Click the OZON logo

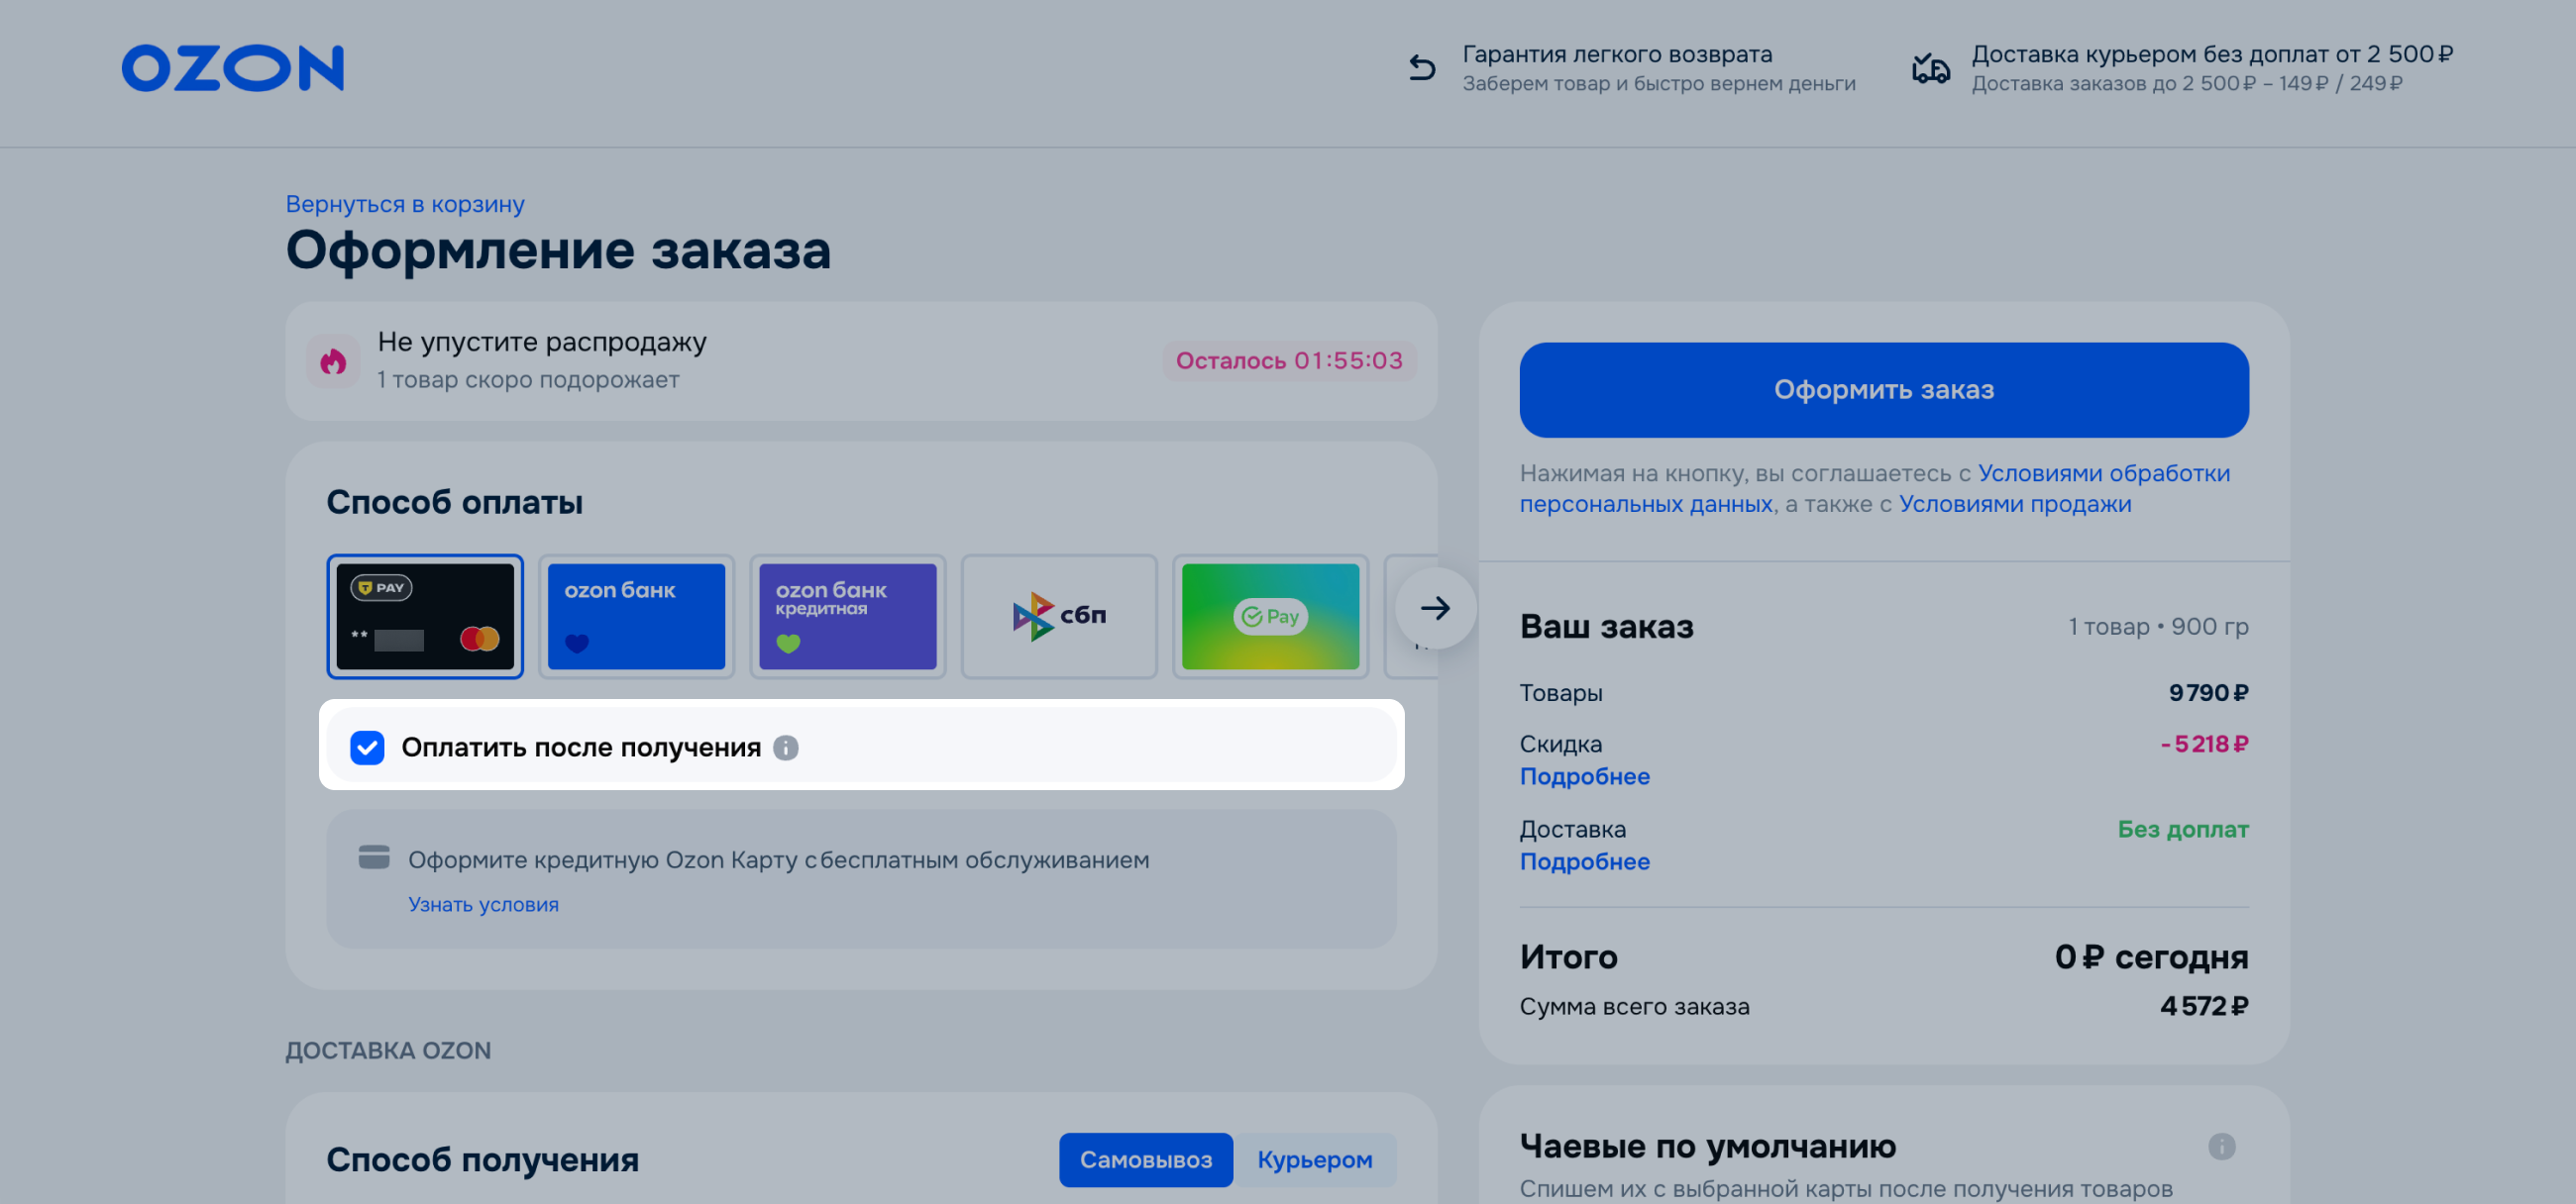coord(232,68)
